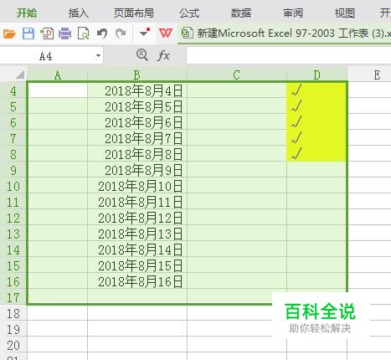Click yellow checkmark cell D4

316,90
